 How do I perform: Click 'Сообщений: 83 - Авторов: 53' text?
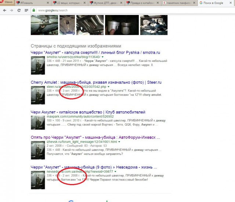87,146
